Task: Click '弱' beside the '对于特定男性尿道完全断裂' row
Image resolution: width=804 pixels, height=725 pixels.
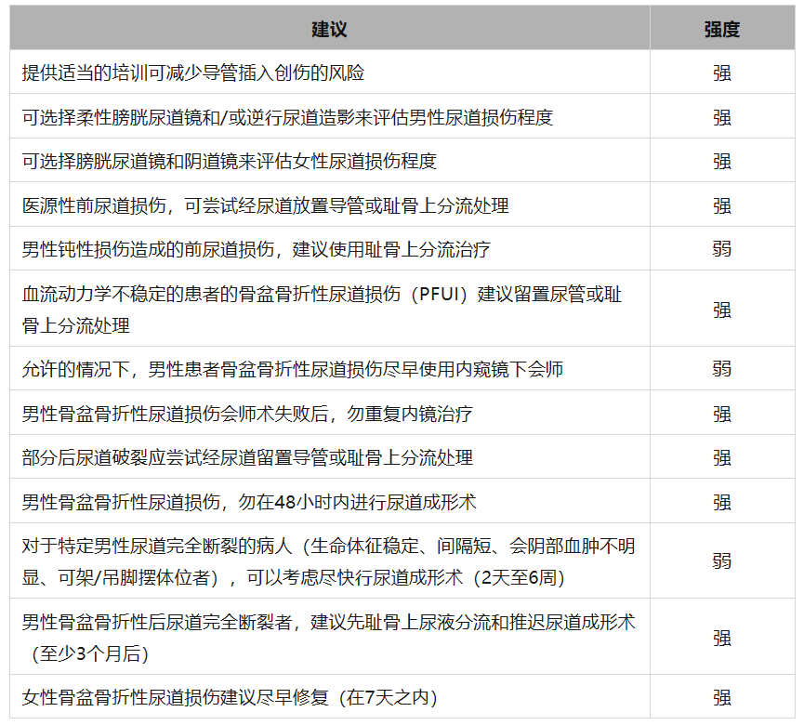Action: pos(722,560)
